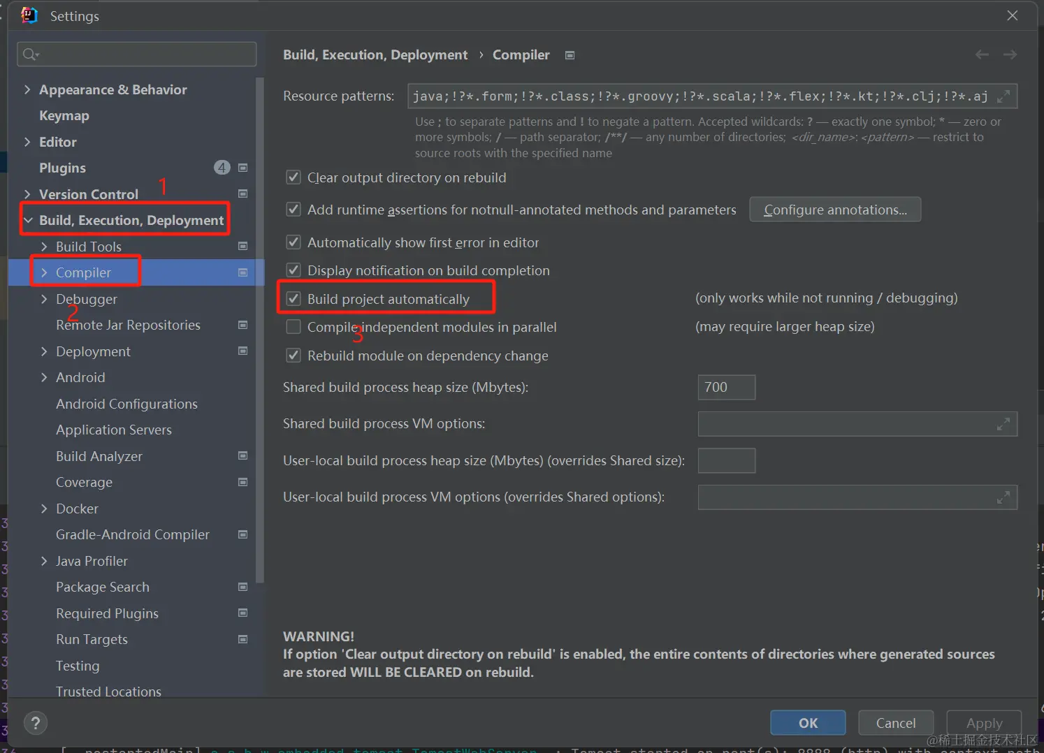Viewport: 1044px width, 753px height.
Task: Enable Compile independent modules in parallel
Action: pos(293,327)
